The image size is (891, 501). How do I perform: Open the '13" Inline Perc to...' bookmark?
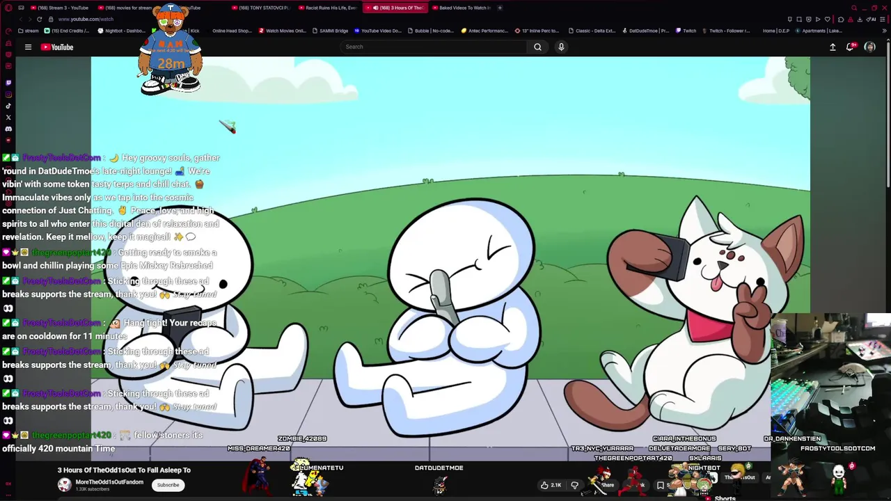(537, 31)
